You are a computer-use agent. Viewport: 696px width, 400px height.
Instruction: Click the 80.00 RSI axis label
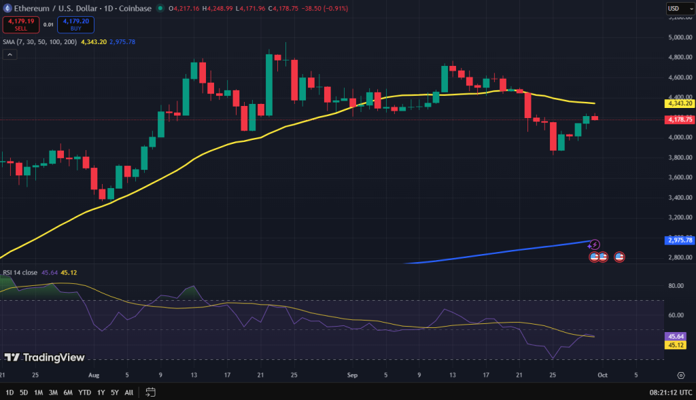tap(676, 286)
